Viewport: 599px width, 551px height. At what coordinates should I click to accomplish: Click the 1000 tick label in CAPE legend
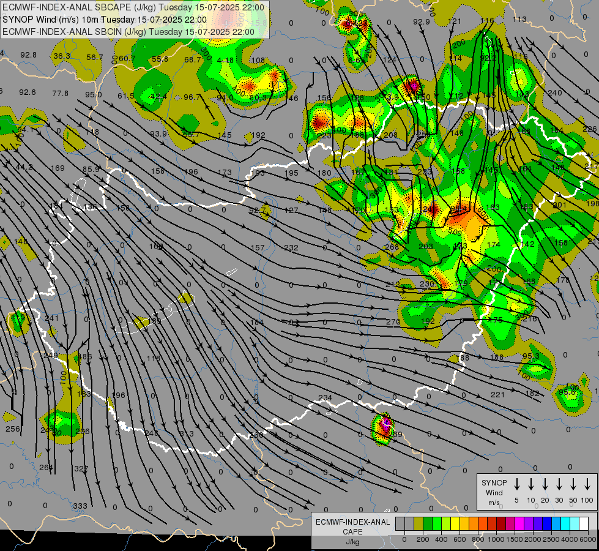(496, 539)
